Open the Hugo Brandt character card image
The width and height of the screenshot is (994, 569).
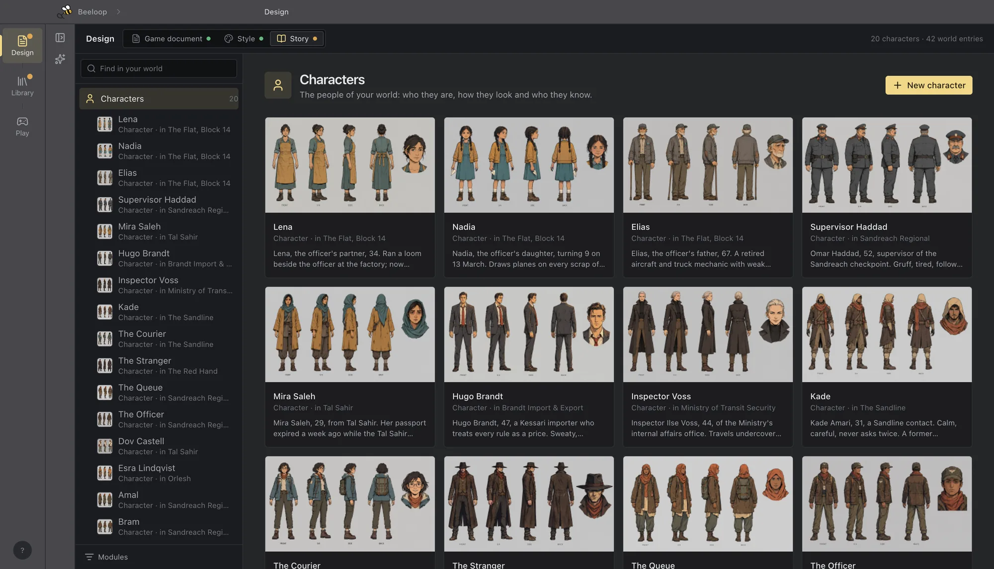[529, 334]
